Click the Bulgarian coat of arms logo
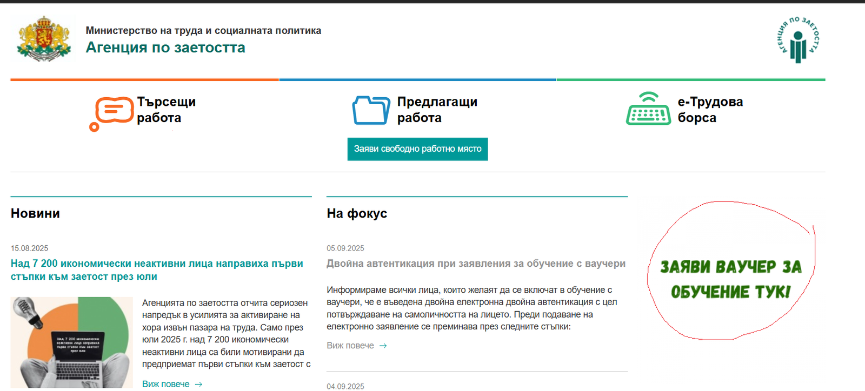Image resolution: width=865 pixels, height=391 pixels. pos(44,39)
